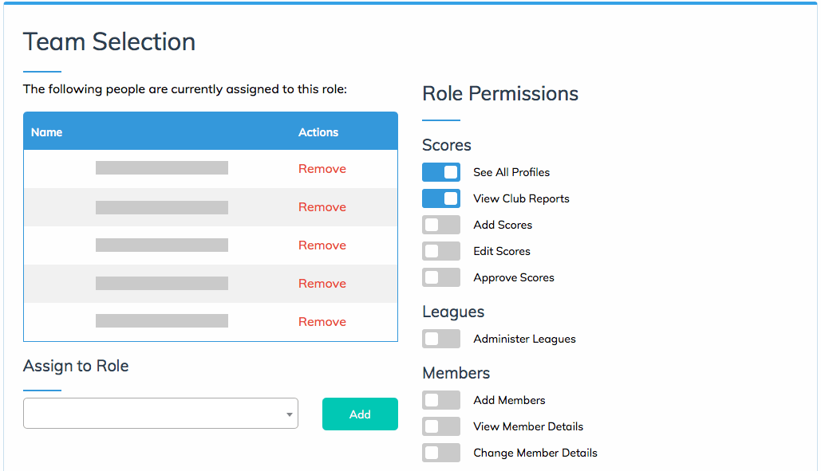Click the Actions column header

pyautogui.click(x=318, y=131)
